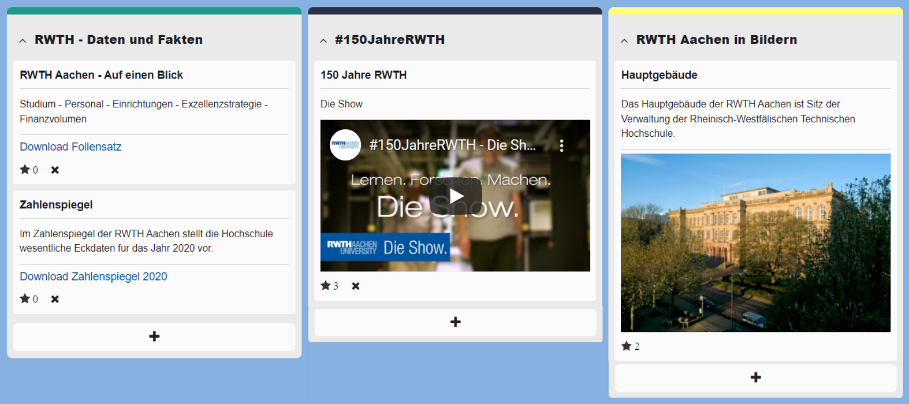
Task: Click the Hauptgebäude description about Verwaltung
Action: (x=738, y=119)
